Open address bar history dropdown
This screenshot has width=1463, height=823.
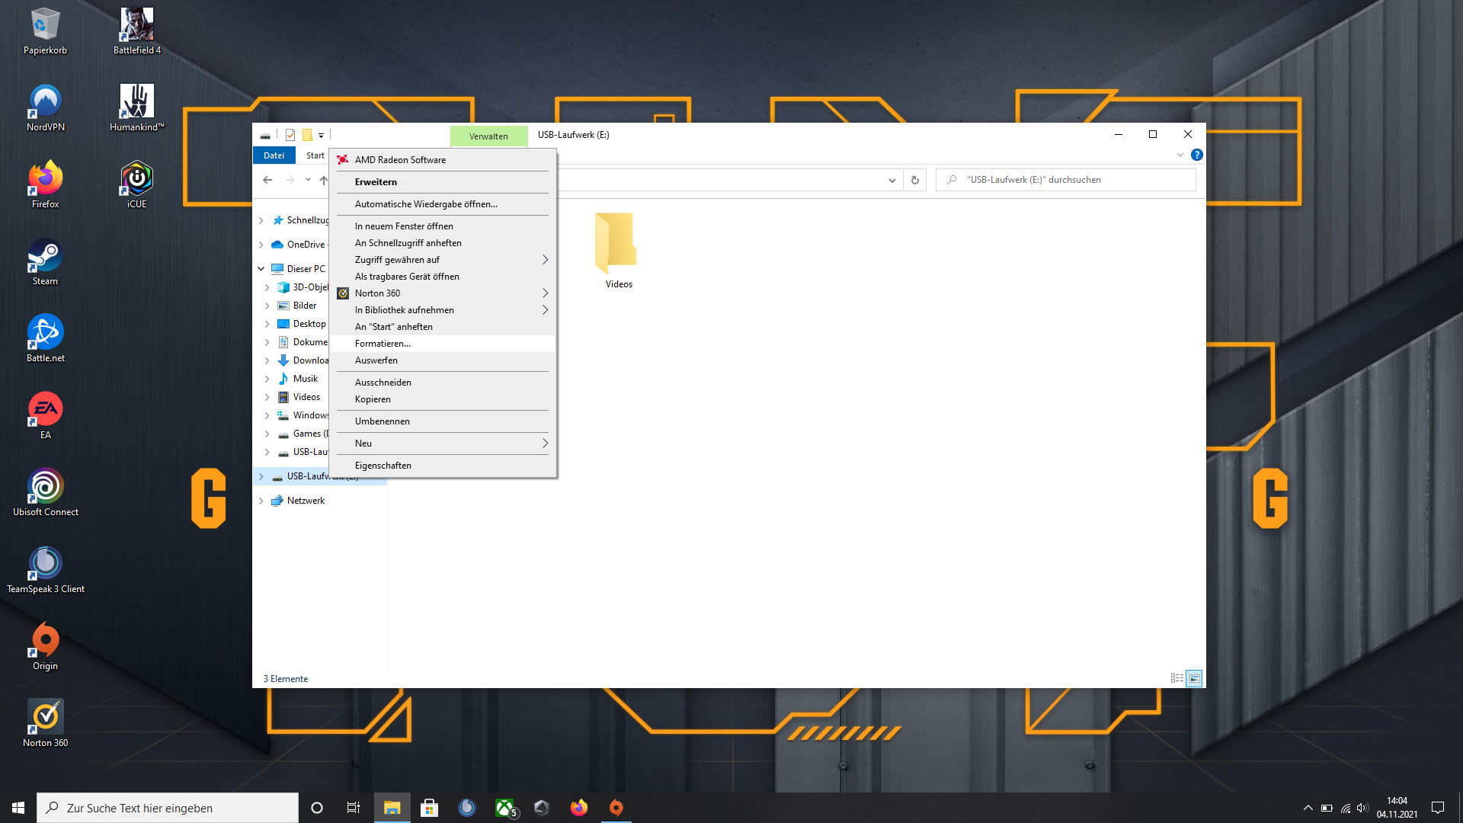tap(892, 181)
